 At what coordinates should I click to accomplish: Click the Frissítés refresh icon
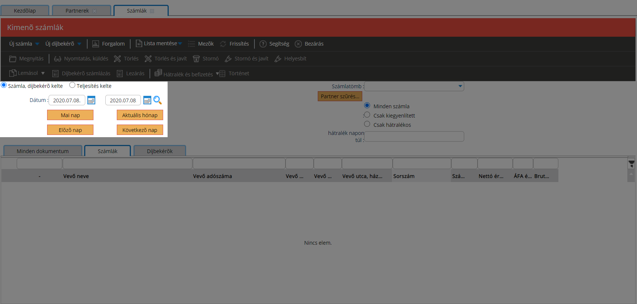[223, 44]
